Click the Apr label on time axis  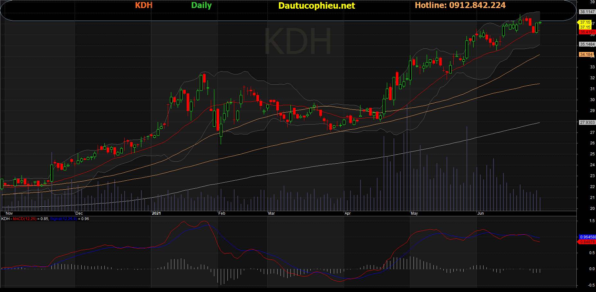[347, 213]
